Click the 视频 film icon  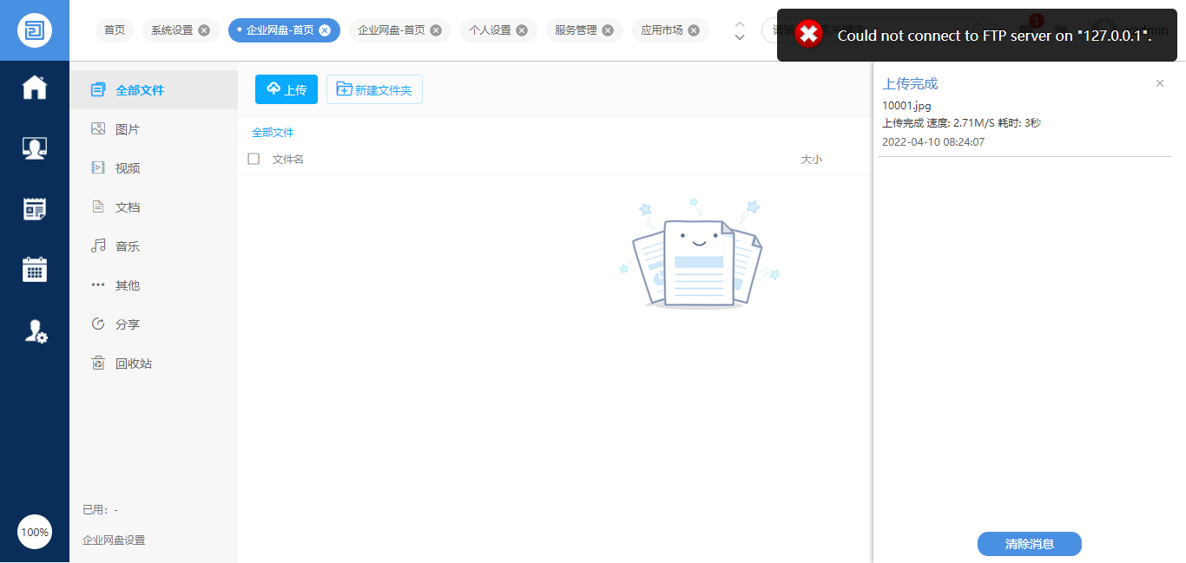98,168
